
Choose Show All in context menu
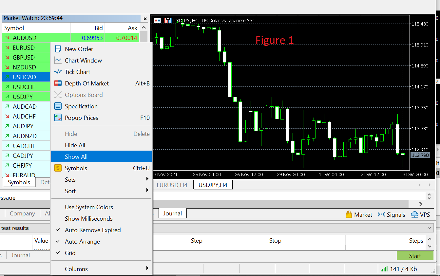(76, 157)
